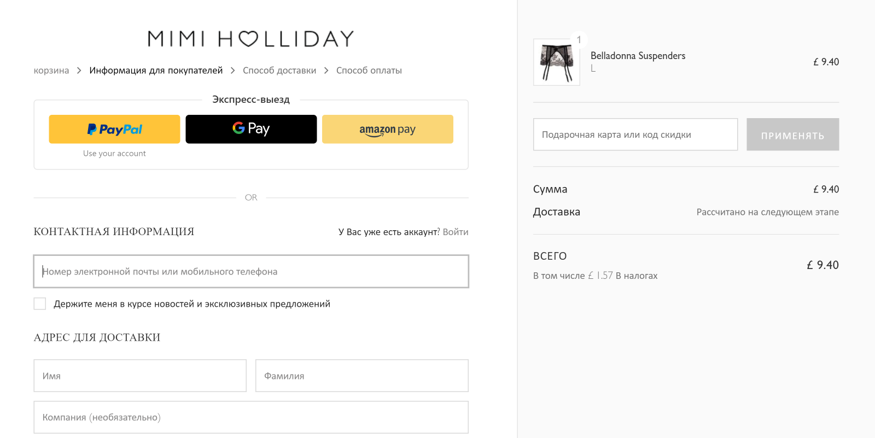This screenshot has width=875, height=438.
Task: Click chevron after корзина breadcrumb
Action: 79,71
